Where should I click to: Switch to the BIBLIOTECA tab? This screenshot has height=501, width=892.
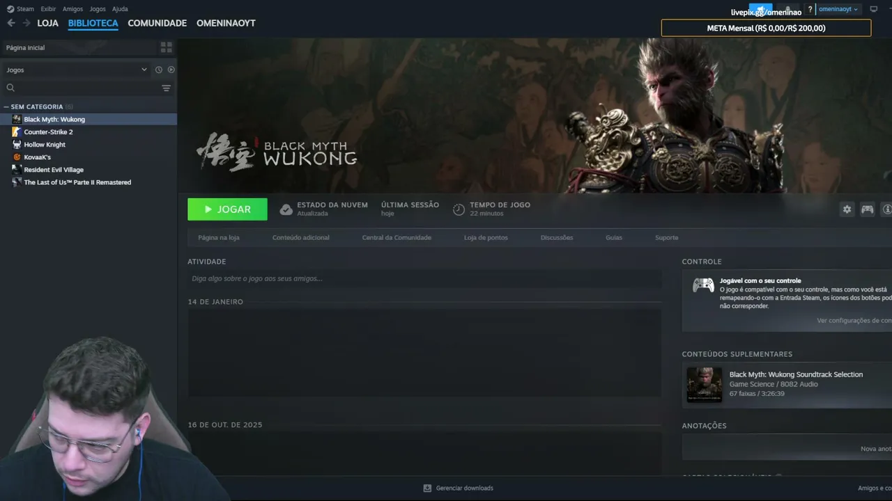click(93, 23)
